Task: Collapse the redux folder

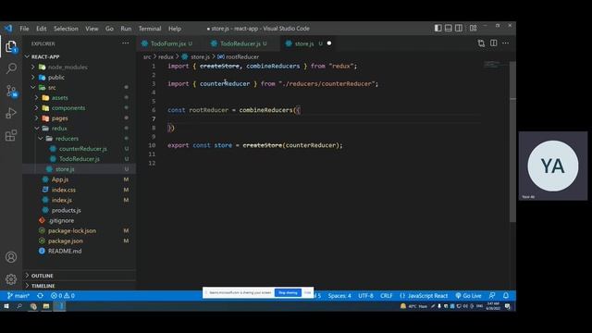Action: pyautogui.click(x=59, y=129)
